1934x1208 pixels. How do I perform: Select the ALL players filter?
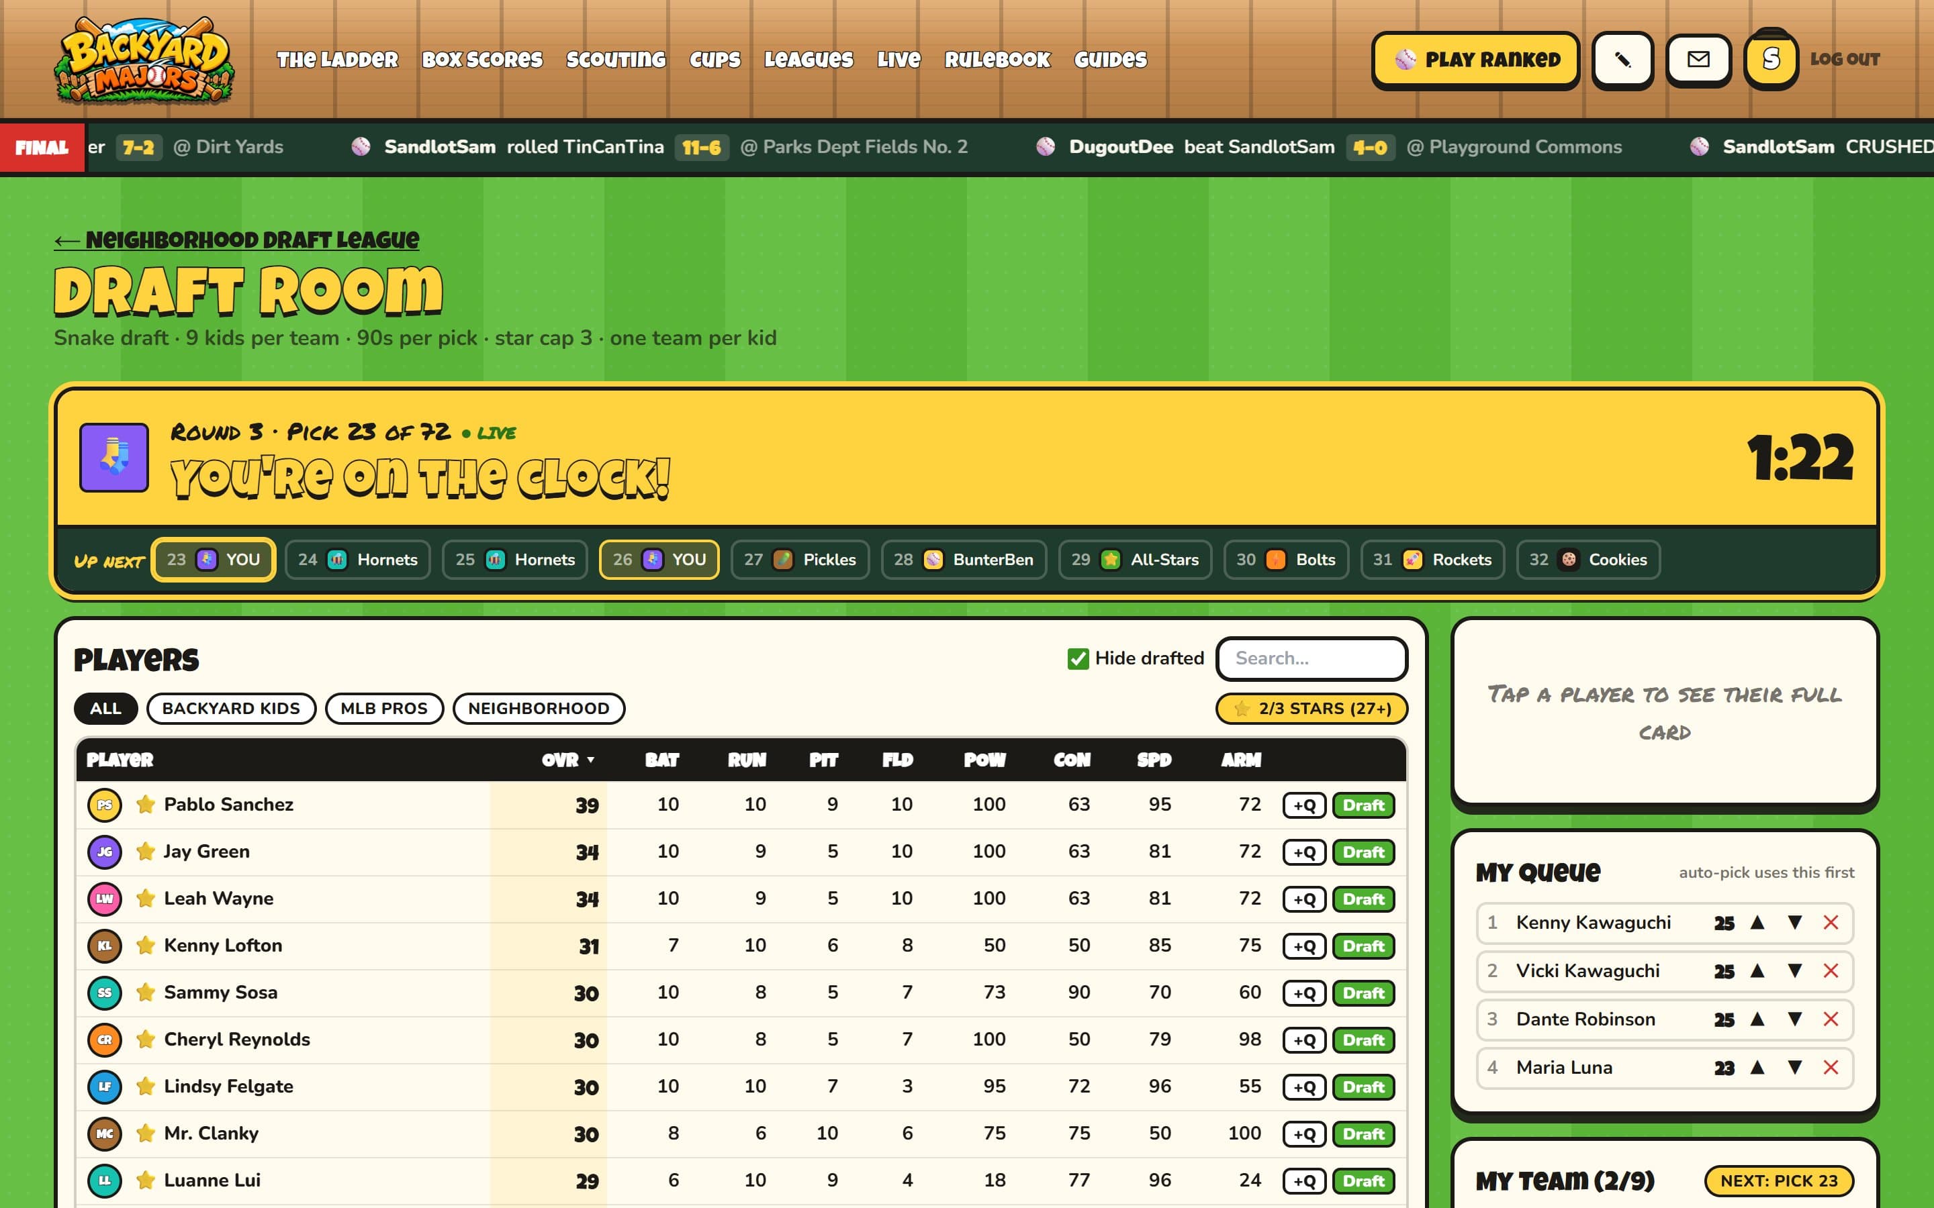pyautogui.click(x=105, y=709)
